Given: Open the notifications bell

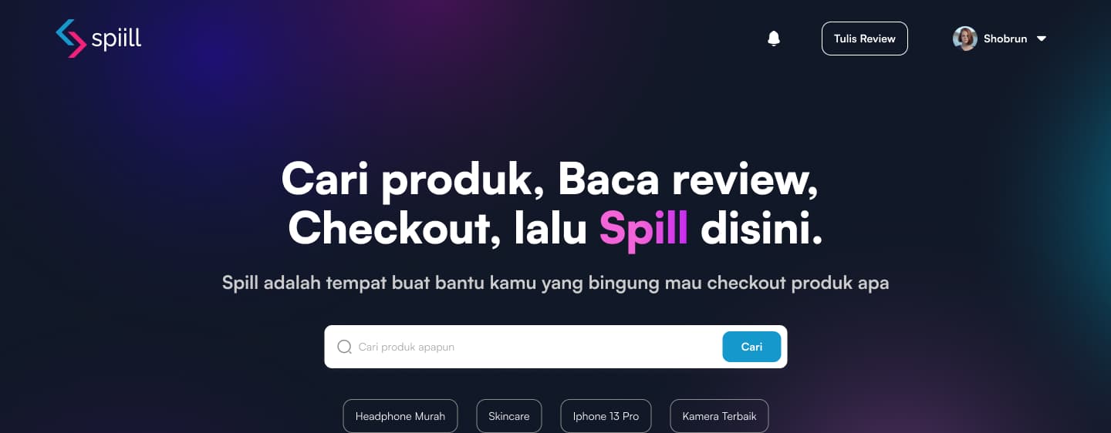Looking at the screenshot, I should click(x=774, y=39).
